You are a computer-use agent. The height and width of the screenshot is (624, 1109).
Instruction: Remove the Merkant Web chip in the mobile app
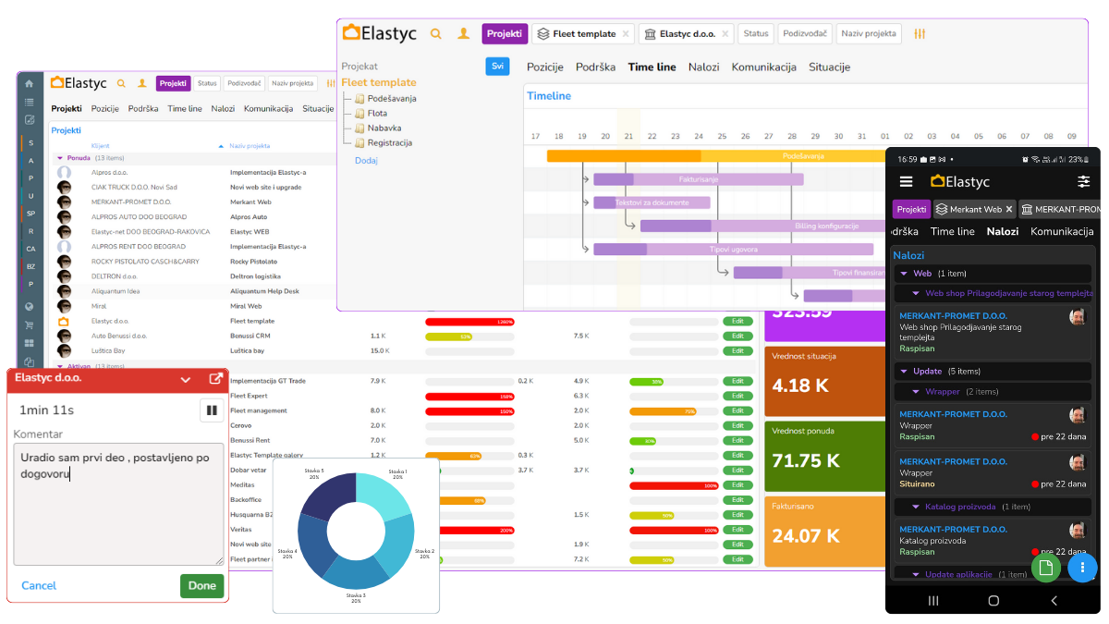coord(1009,209)
